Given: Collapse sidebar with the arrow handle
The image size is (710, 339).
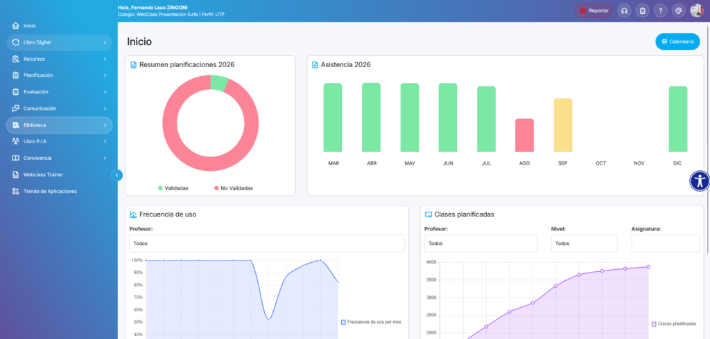Looking at the screenshot, I should tap(117, 175).
